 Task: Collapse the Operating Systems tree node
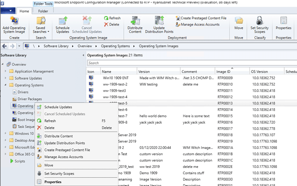pos(6,85)
